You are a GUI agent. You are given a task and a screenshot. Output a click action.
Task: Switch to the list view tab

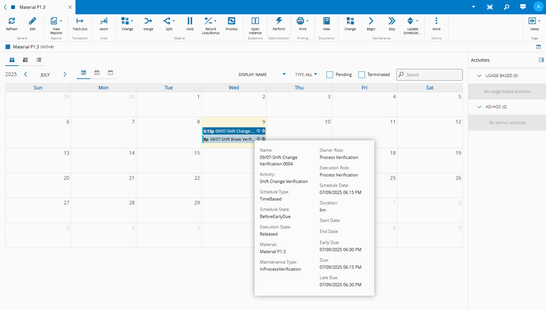39,60
